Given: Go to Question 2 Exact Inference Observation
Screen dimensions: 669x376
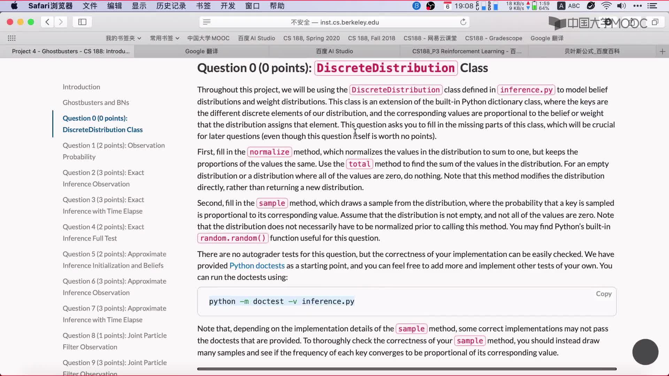Looking at the screenshot, I should pyautogui.click(x=103, y=178).
